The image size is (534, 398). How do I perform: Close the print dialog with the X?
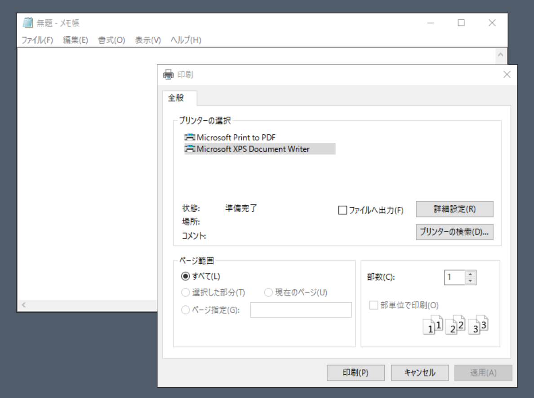(x=507, y=75)
